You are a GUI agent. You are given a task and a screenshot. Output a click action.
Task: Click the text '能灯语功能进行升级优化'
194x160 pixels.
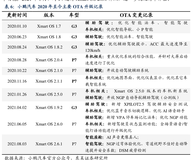coord(108,130)
